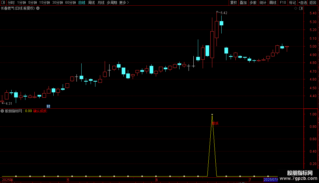This screenshot has height=183, width=319.
Task: Click the yellow indicator peak point
Action: 212,115
